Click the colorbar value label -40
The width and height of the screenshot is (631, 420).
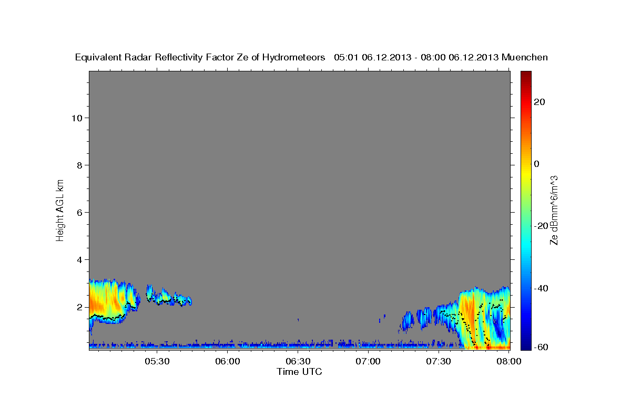click(x=542, y=288)
